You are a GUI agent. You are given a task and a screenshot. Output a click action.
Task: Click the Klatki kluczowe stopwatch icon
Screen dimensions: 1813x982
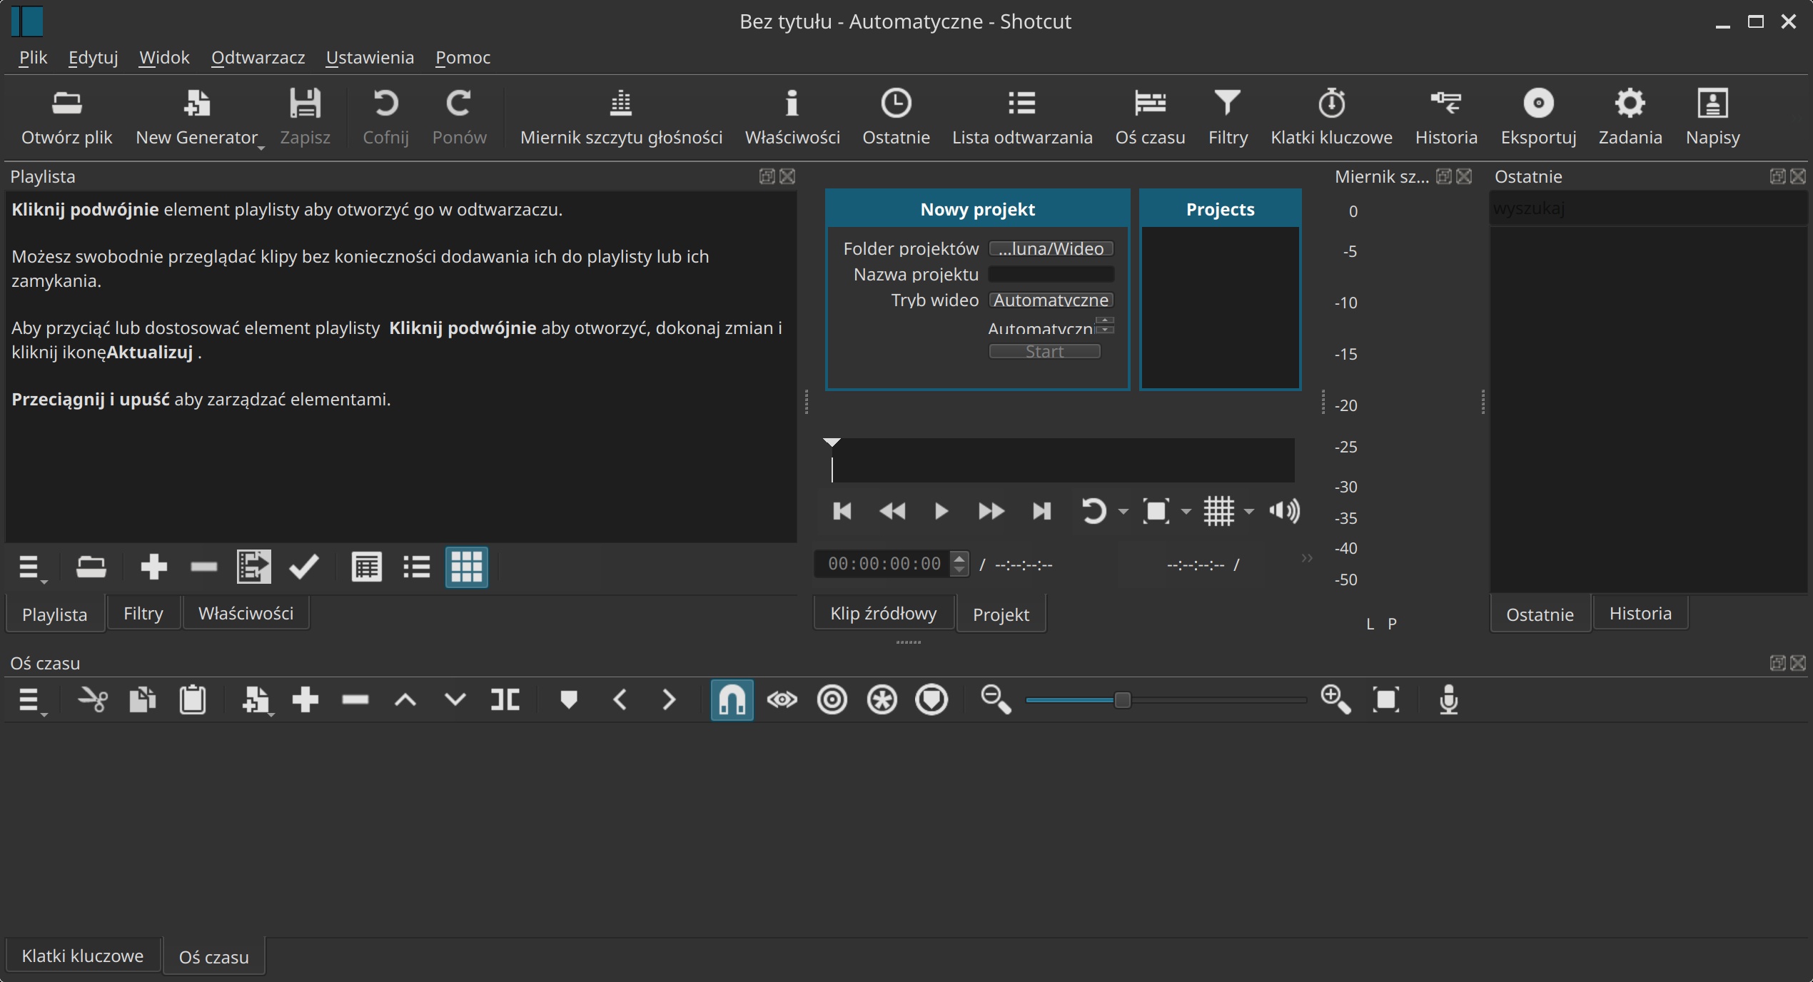(x=1330, y=104)
